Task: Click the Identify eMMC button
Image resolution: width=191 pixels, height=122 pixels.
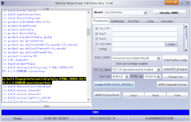Action: coord(169,13)
